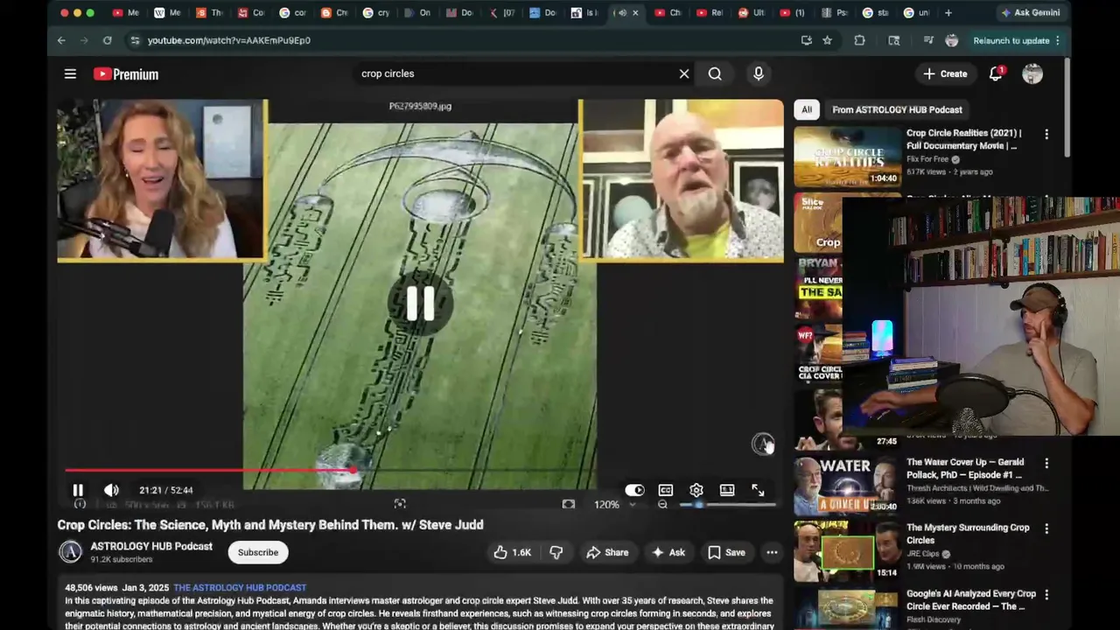Viewport: 1120px width, 630px height.
Task: Open the Chrome three-dot menu
Action: point(1058,40)
